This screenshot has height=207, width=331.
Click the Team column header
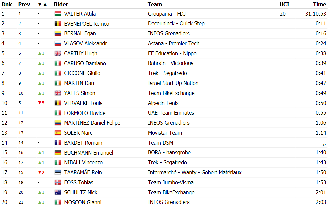coord(155,4)
